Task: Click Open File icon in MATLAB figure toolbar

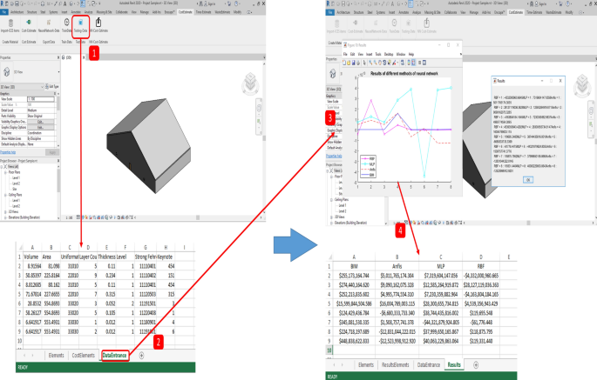Action: point(349,63)
